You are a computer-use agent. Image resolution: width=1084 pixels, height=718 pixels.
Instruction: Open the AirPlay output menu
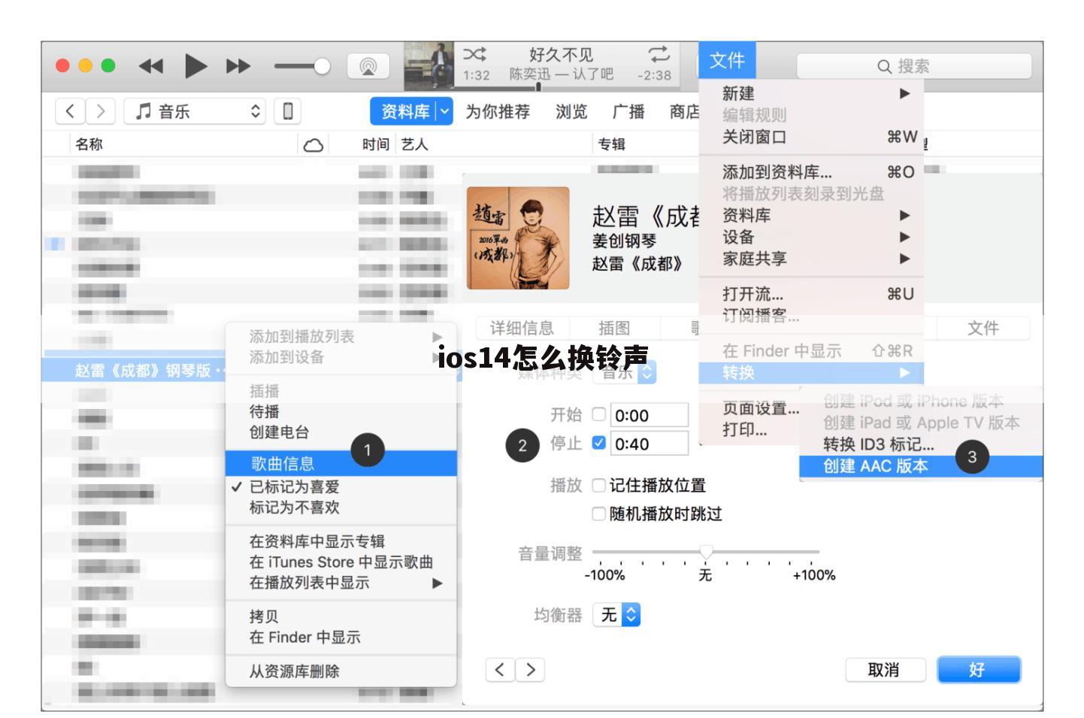click(x=368, y=66)
